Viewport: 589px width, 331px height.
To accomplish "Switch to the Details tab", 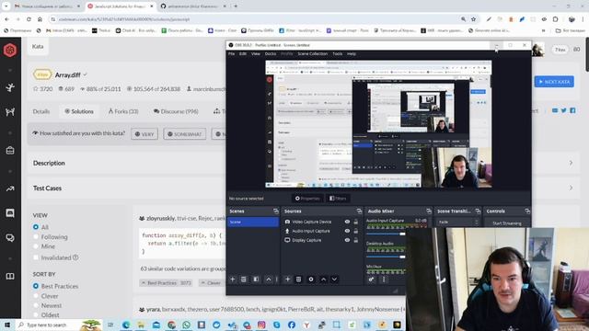I will pos(40,111).
